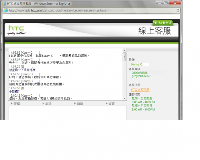Click the message about 目前為您查詢到此次維修

[37, 84]
